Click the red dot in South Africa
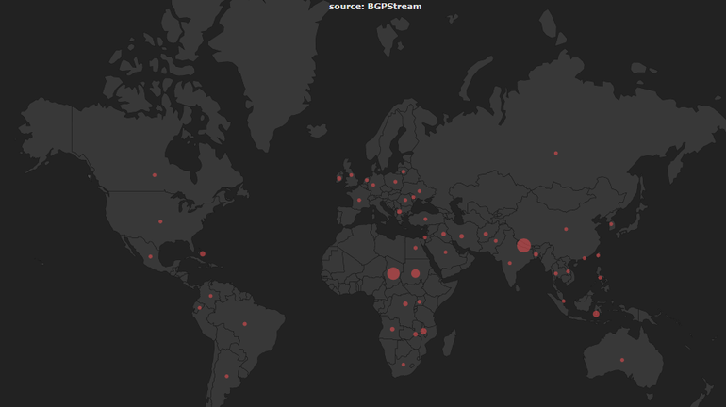This screenshot has height=407, width=726. click(x=403, y=365)
